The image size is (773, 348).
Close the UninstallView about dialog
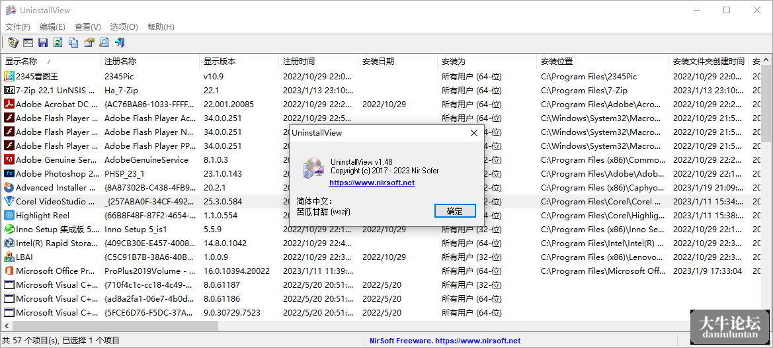click(x=474, y=133)
